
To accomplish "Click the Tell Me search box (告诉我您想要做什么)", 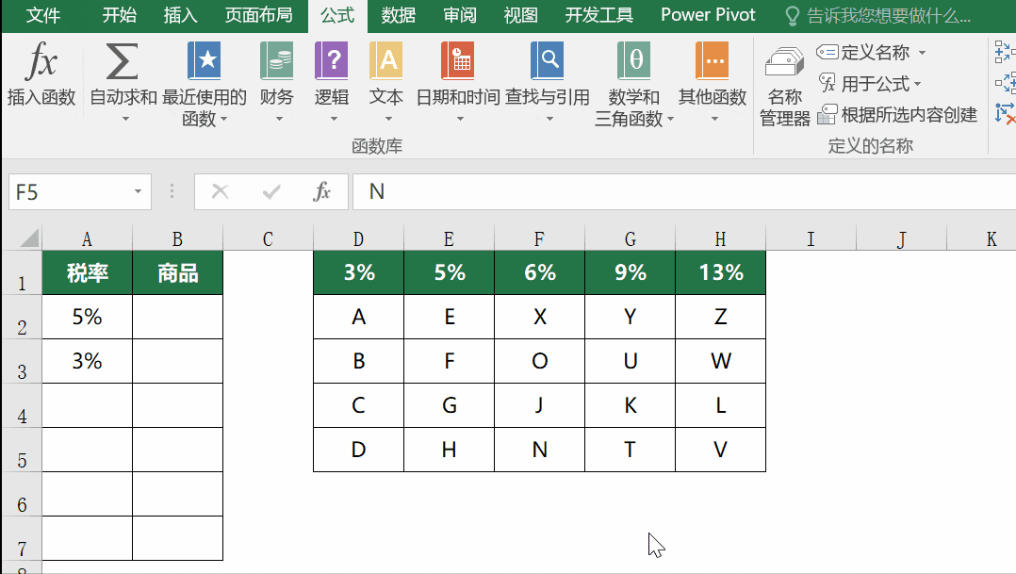I will 889,15.
